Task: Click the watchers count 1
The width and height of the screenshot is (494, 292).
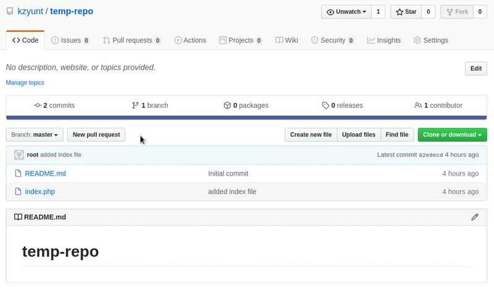Action: [378, 12]
